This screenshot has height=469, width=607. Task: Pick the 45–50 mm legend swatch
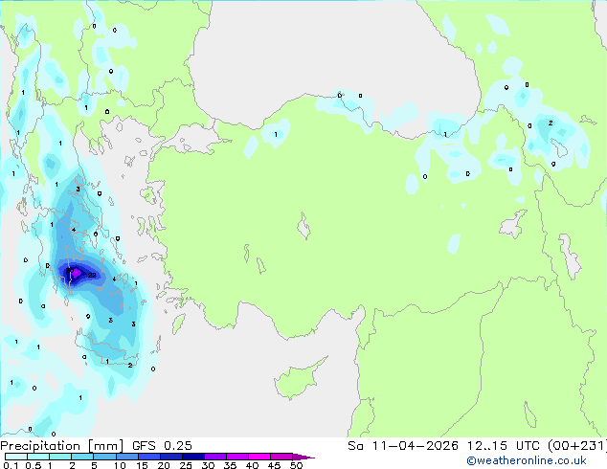pos(281,457)
